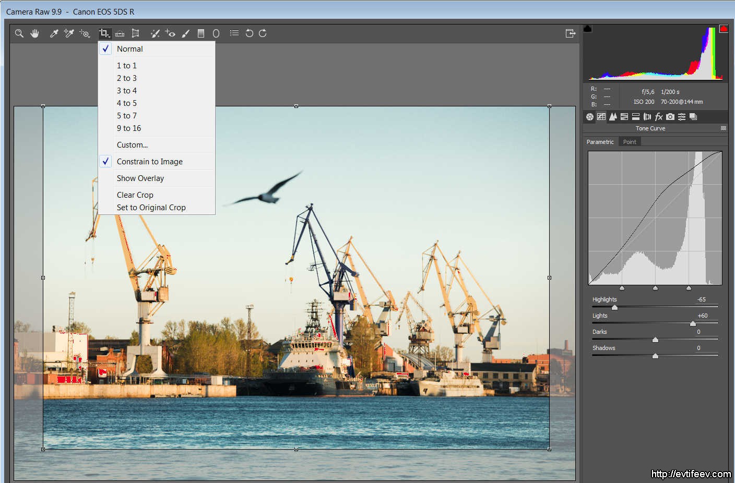Choose the Red Eye Removal tool

170,33
